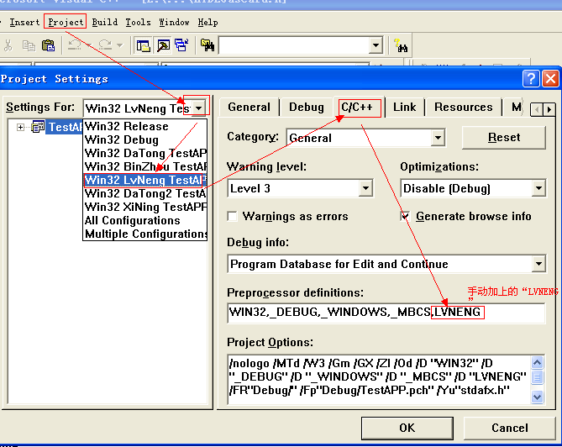This screenshot has width=562, height=447.
Task: Open the toolbar Find combo box arrow
Action: point(376,45)
